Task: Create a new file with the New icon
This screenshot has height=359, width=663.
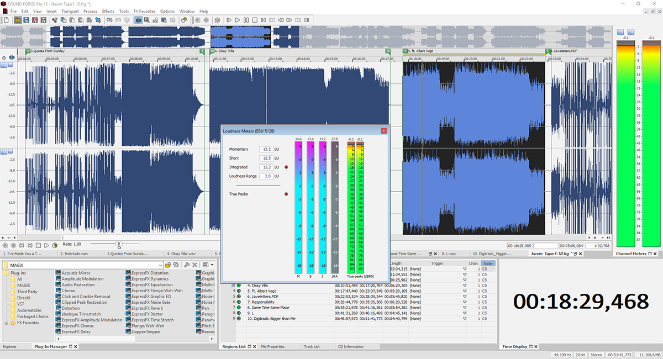Action: (x=6, y=20)
